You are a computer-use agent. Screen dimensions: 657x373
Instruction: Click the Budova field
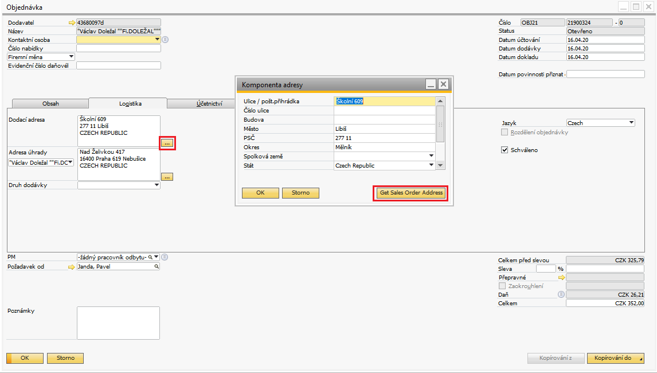pyautogui.click(x=385, y=119)
